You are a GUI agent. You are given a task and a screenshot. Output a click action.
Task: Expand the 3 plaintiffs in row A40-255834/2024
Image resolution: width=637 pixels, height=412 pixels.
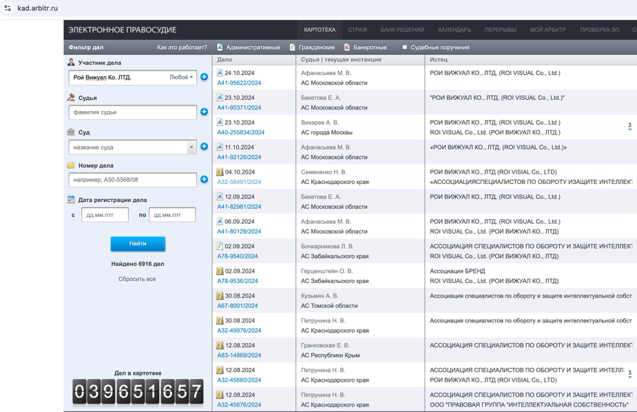click(629, 126)
